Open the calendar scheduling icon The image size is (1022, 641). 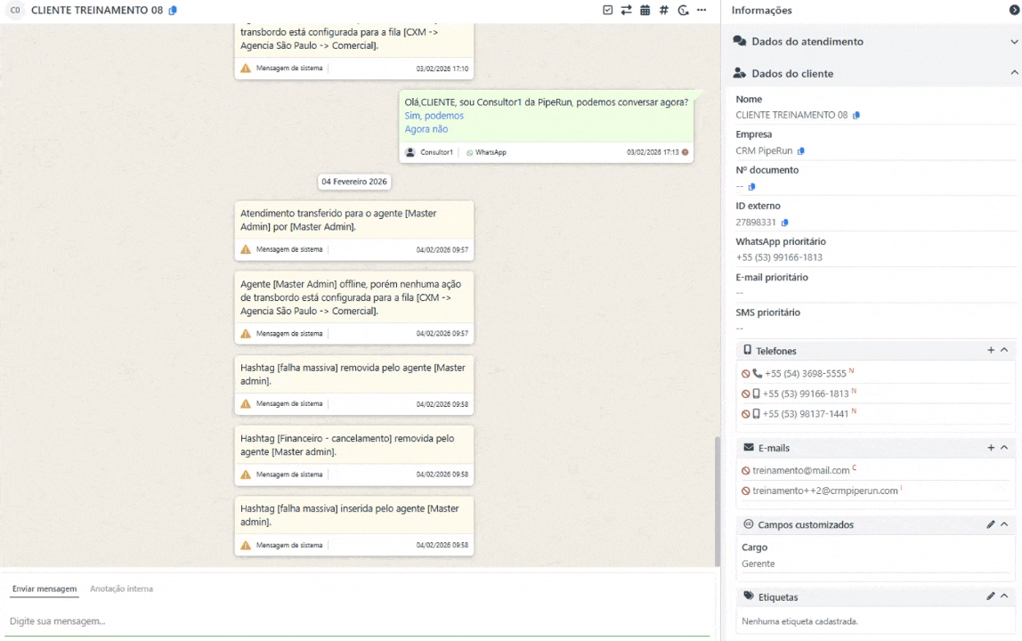click(645, 11)
